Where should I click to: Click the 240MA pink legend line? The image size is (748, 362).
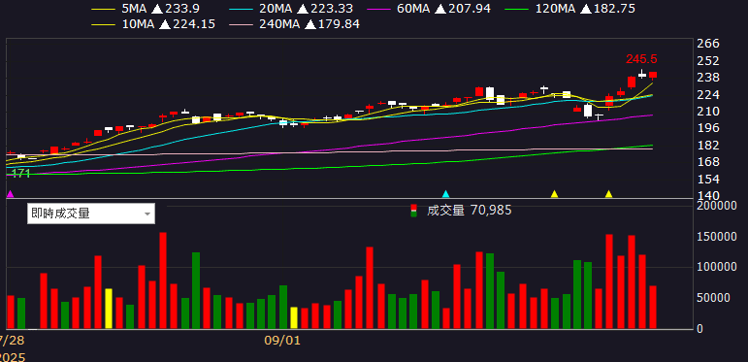pyautogui.click(x=241, y=24)
